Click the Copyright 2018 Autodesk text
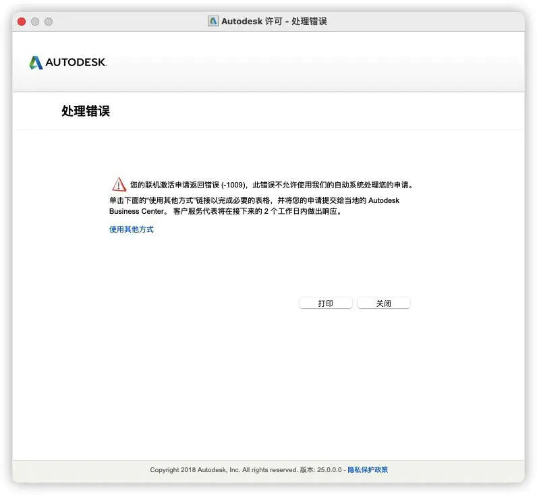The width and height of the screenshot is (537, 495). pos(224,469)
